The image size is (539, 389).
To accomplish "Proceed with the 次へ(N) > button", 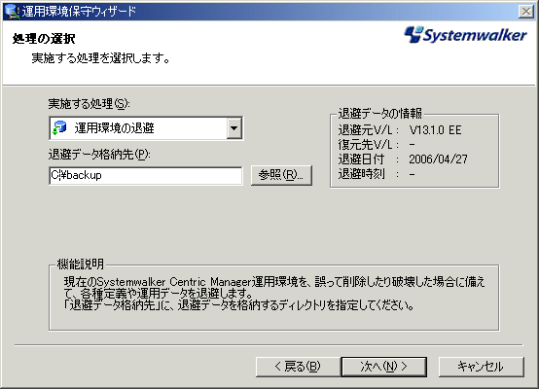I will (x=384, y=367).
